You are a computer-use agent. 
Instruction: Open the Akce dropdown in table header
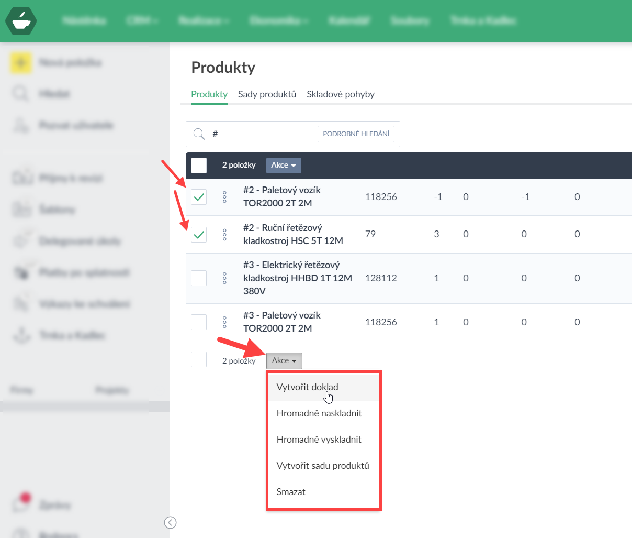[284, 166]
